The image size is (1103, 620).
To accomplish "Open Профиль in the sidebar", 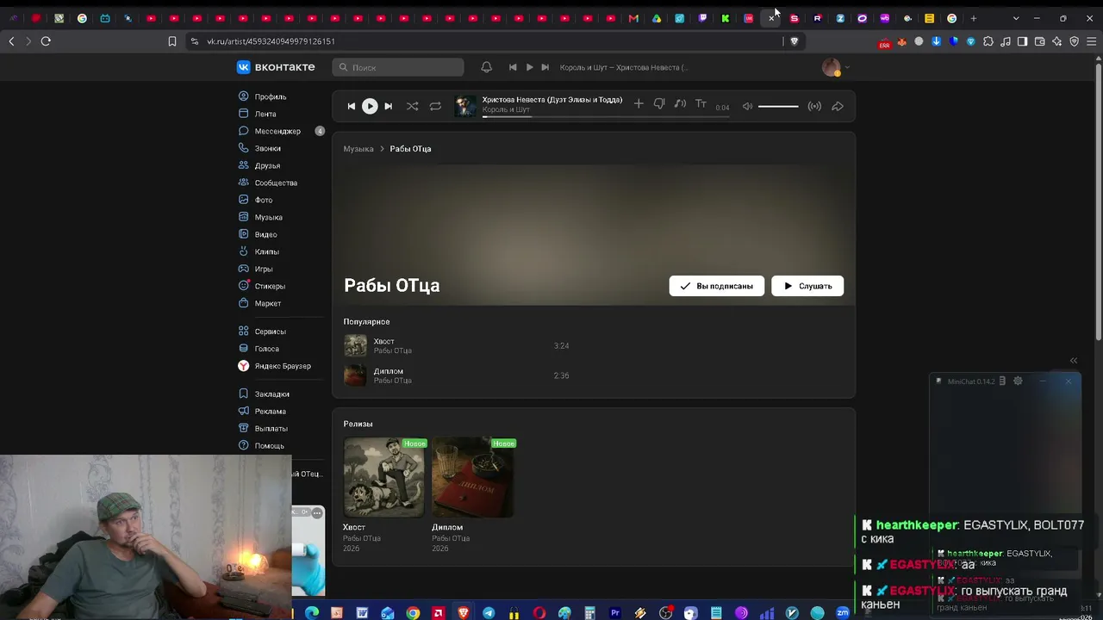I will [262, 96].
